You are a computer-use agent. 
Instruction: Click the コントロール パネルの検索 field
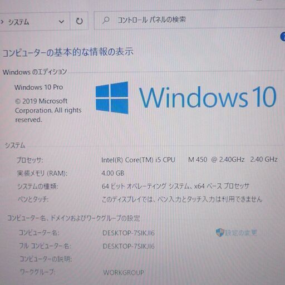click(x=189, y=20)
